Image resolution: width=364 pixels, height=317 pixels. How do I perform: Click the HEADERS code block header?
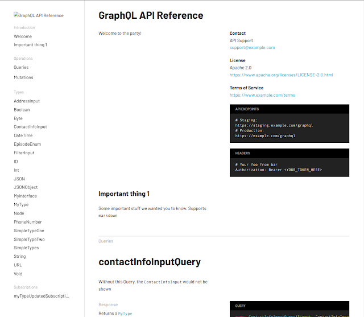point(289,153)
